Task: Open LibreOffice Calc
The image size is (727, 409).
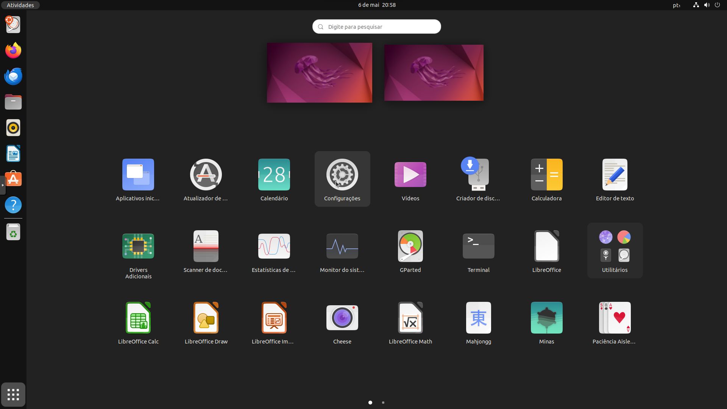Action: click(138, 318)
